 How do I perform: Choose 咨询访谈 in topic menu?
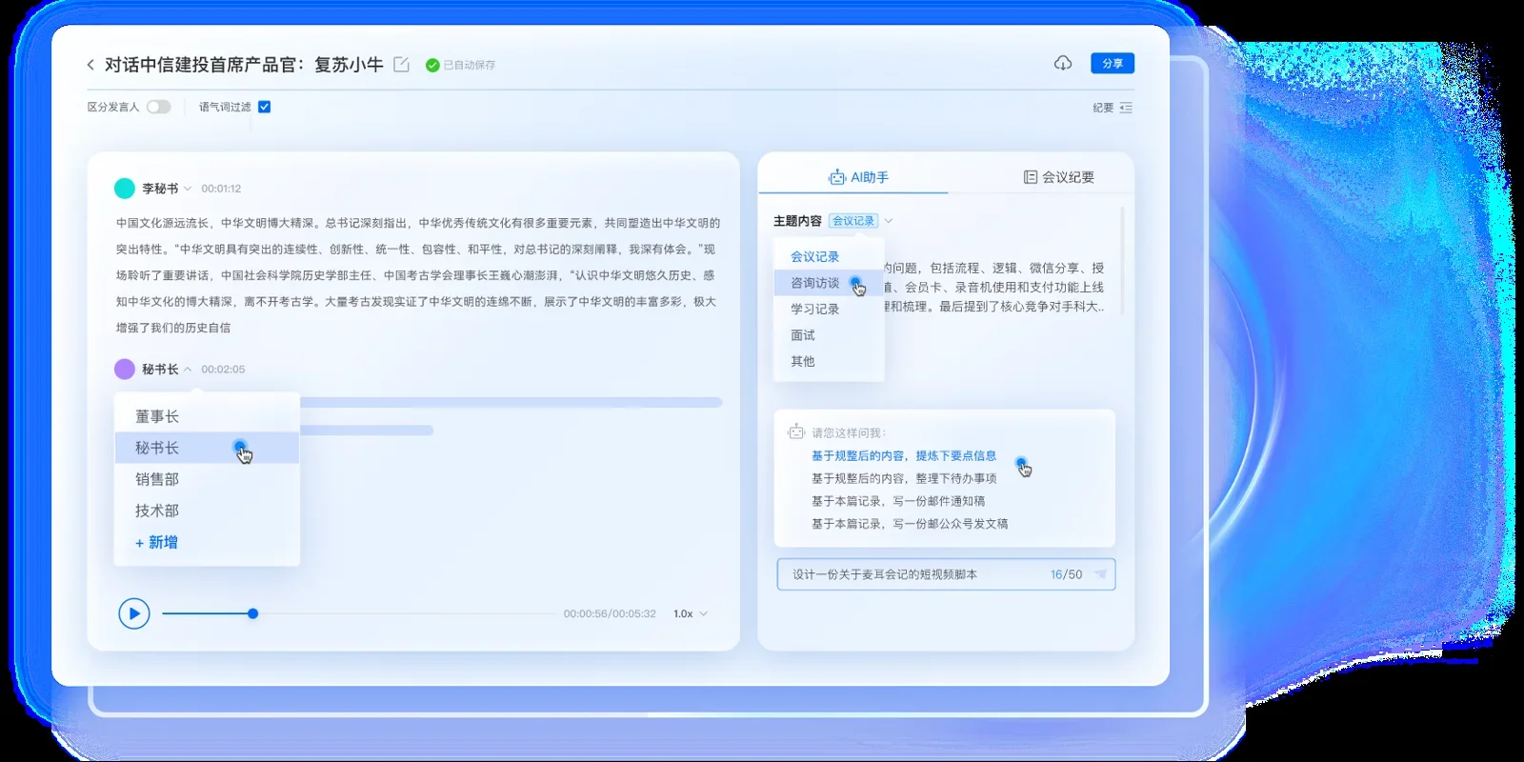coord(829,283)
